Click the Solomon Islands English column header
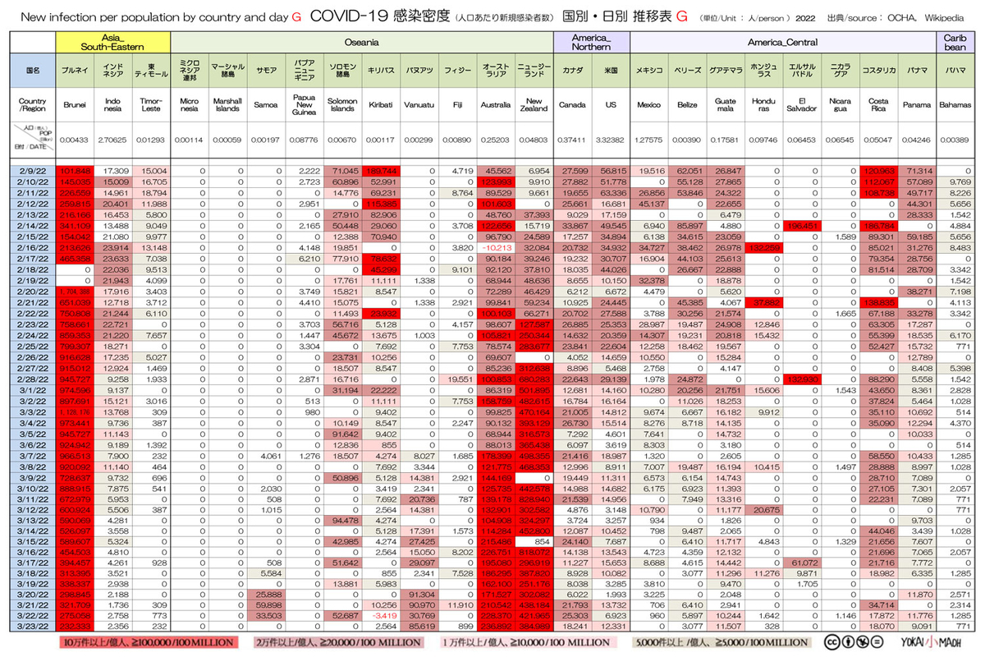 coord(342,105)
